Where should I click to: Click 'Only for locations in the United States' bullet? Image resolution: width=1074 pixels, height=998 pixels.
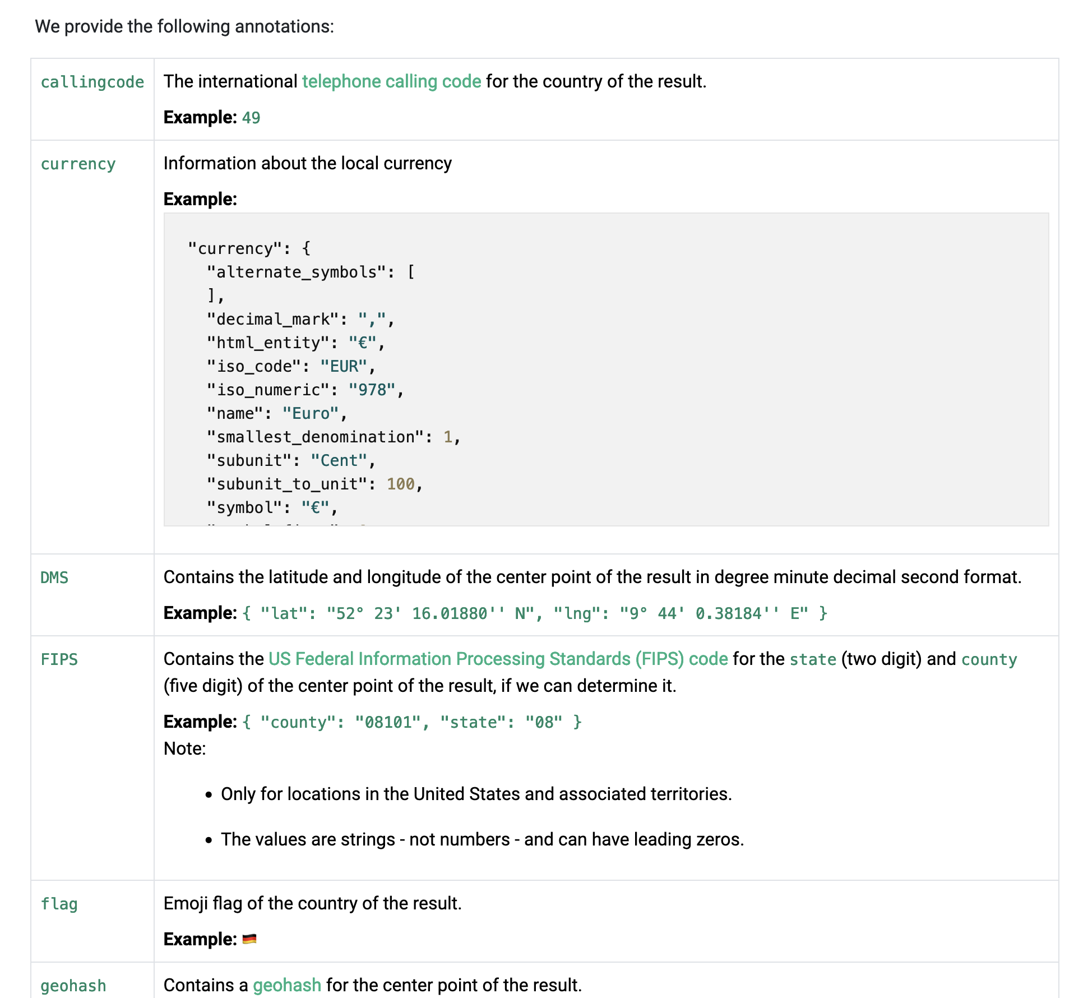click(x=476, y=794)
